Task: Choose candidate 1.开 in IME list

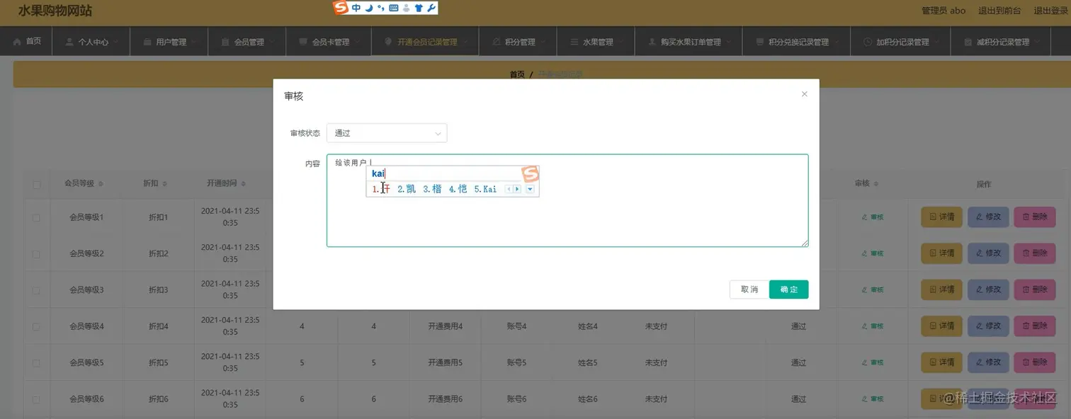Action: click(x=382, y=189)
